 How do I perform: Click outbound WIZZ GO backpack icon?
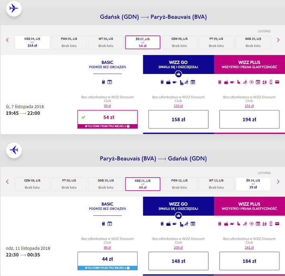coord(162,82)
